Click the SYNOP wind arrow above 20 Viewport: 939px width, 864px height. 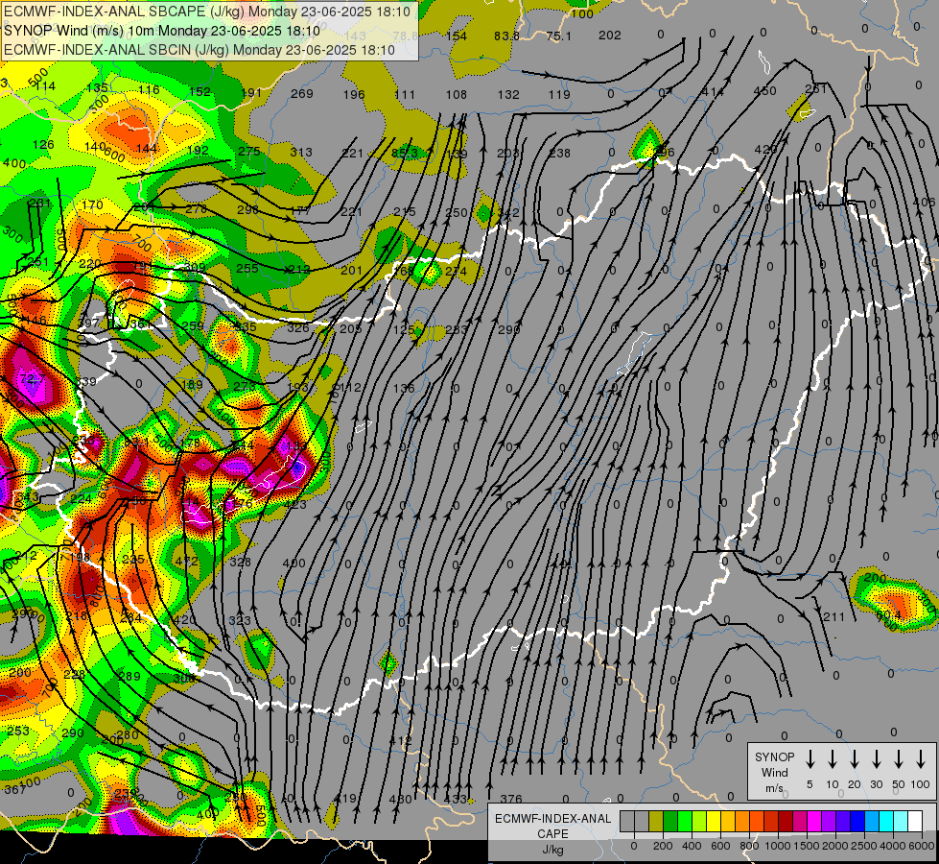[x=854, y=759]
